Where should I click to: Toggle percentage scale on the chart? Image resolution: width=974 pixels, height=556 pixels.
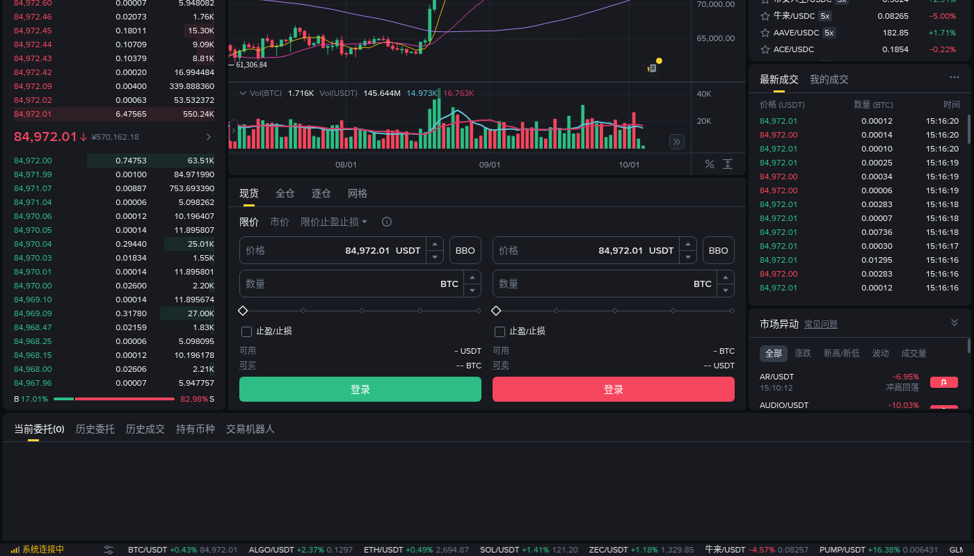(710, 164)
